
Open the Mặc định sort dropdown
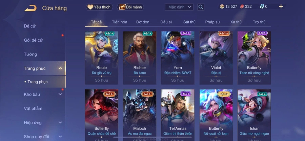coord(179,7)
